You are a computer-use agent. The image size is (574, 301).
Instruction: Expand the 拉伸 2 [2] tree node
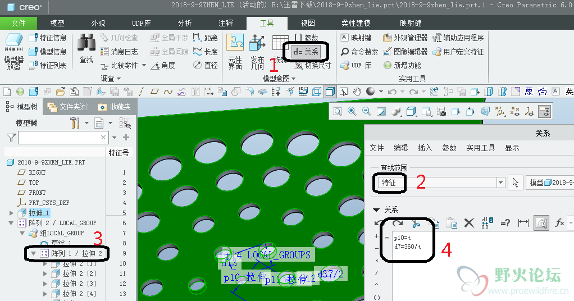(45, 273)
